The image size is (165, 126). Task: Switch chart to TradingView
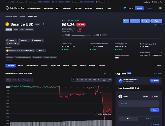(x=27, y=80)
